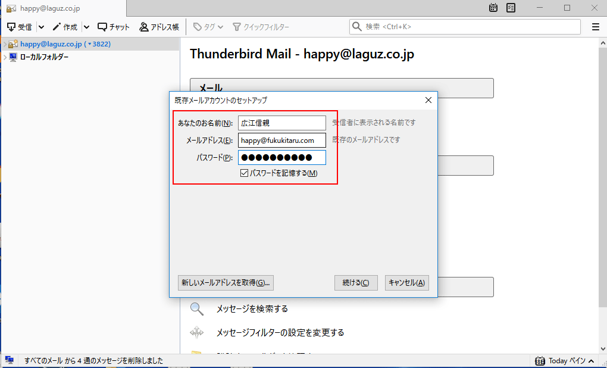The height and width of the screenshot is (368, 607).
Task: Click the メールアドレス(E): label
Action: (x=209, y=141)
